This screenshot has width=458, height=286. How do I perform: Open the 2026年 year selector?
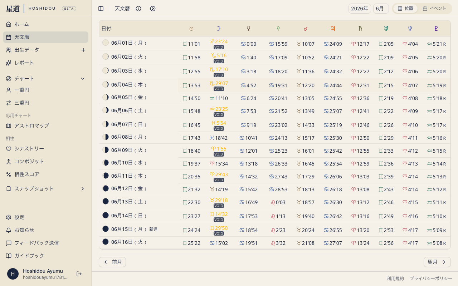[x=360, y=9]
